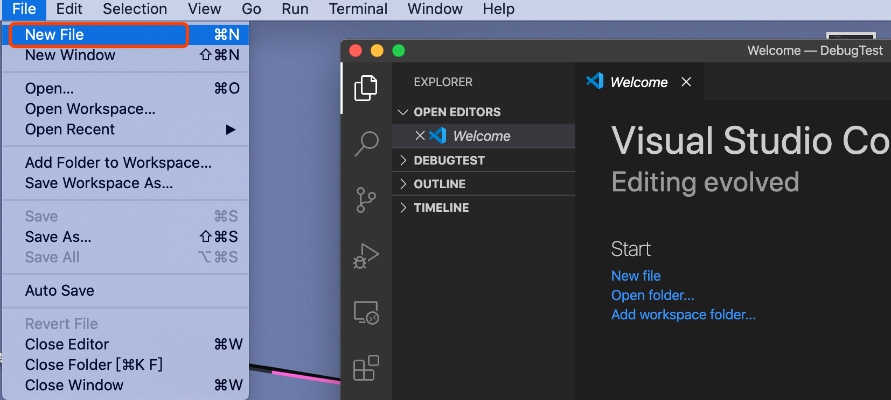Click the Start heading on Welcome page
This screenshot has width=891, height=400.
click(631, 249)
